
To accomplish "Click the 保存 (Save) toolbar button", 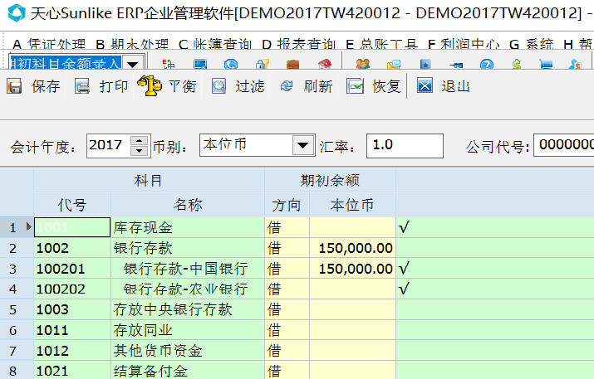I will pos(33,86).
